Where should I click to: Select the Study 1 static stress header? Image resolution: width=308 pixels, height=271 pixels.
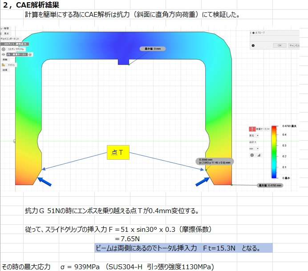click(x=15, y=44)
